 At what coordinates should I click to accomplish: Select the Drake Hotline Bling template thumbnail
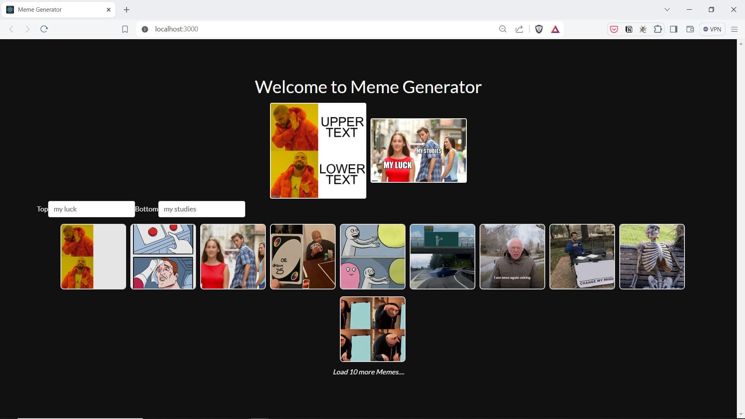pos(93,256)
